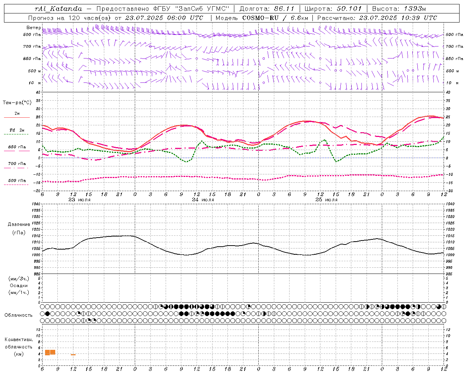
Task: Click the Широта: 50.101 value
Action: pos(333,9)
